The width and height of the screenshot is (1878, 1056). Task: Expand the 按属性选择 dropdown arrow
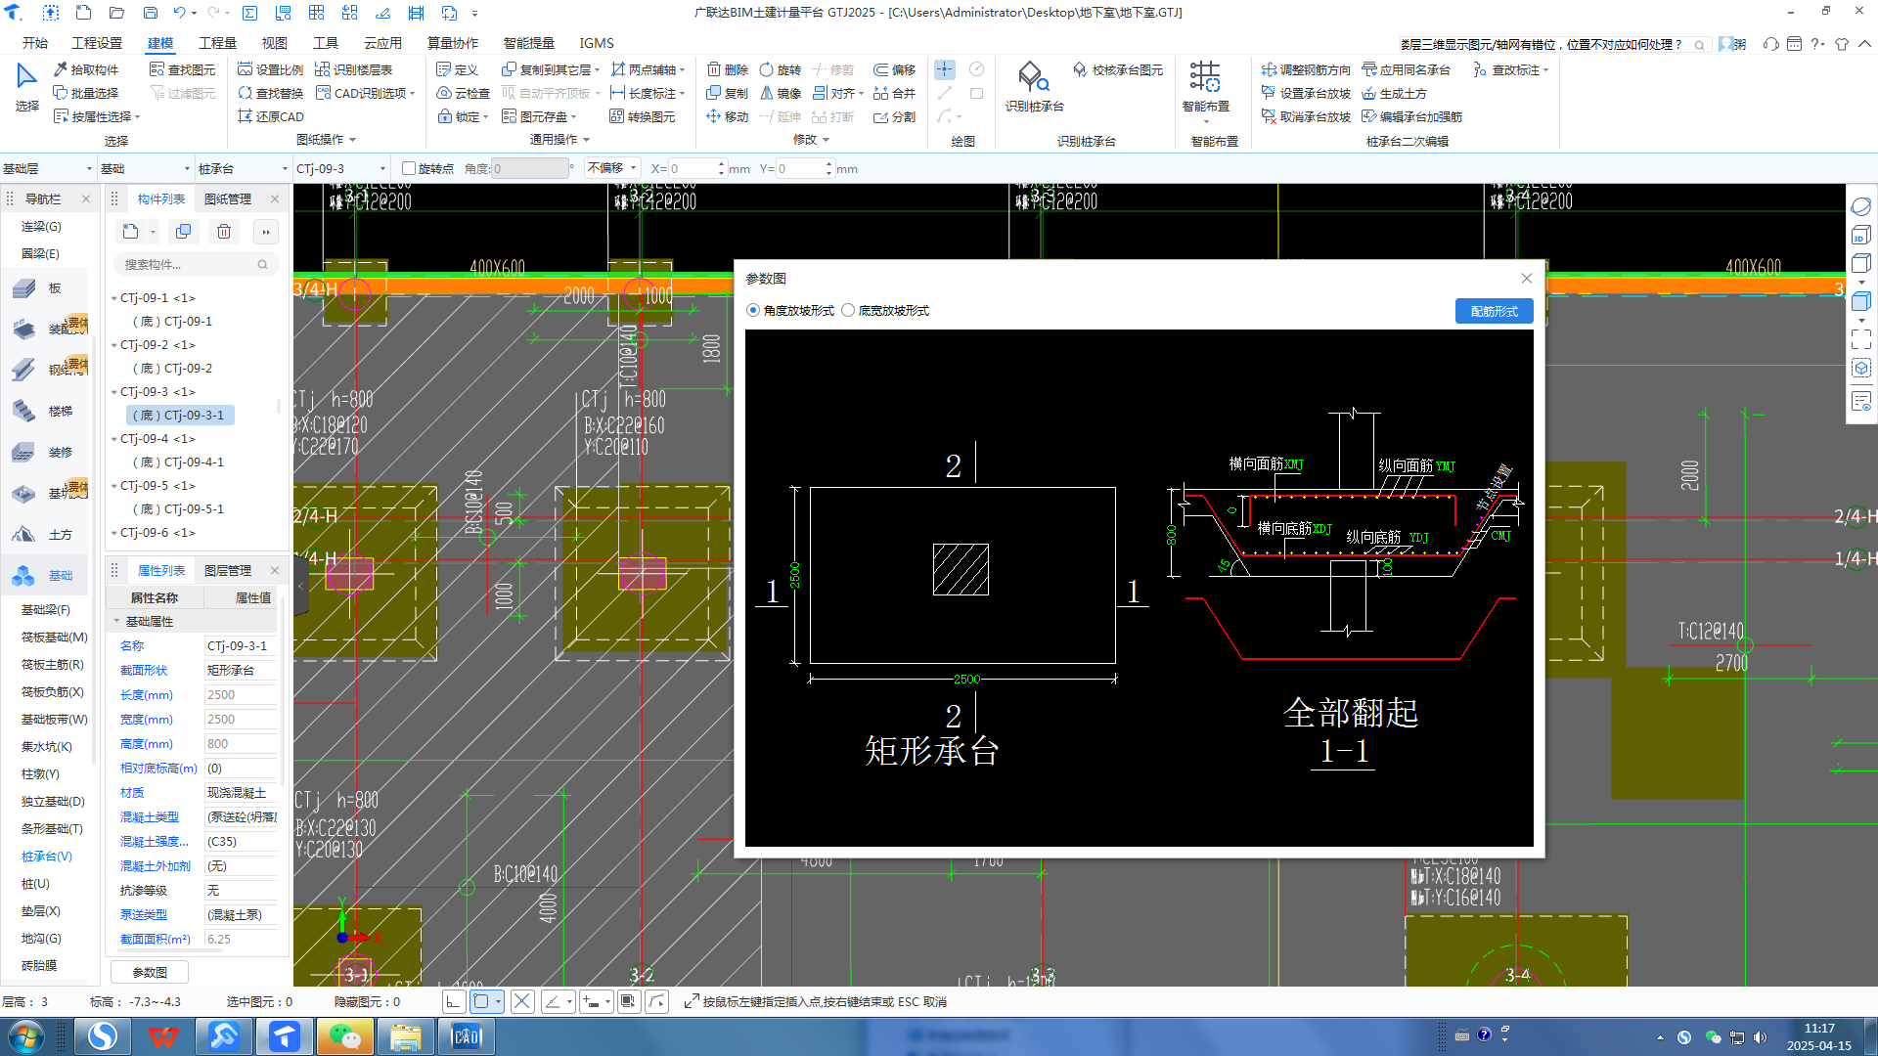pyautogui.click(x=138, y=116)
